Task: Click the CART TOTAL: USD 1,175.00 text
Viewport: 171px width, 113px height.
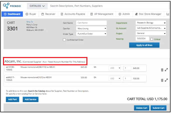Action: pyautogui.click(x=147, y=99)
